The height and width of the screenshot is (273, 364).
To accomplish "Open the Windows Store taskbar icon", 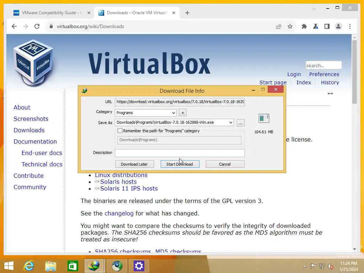I will coord(73,266).
